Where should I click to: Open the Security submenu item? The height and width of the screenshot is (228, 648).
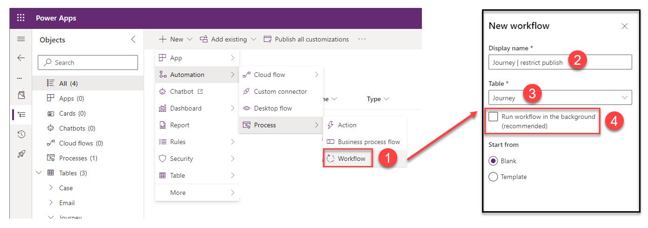197,159
